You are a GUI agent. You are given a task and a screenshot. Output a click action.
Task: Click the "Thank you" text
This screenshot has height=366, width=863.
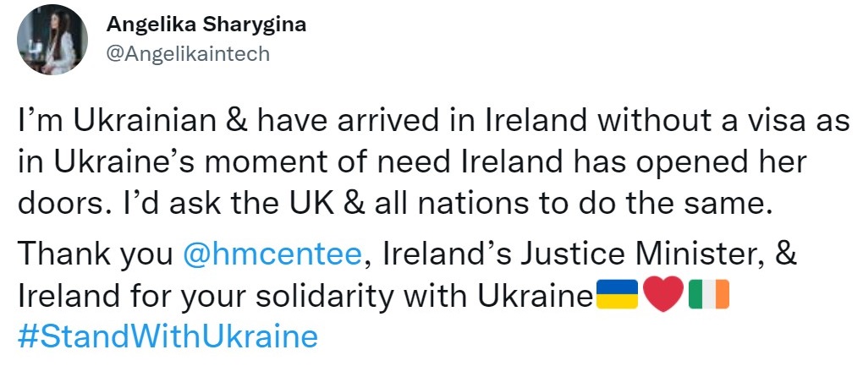[96, 256]
